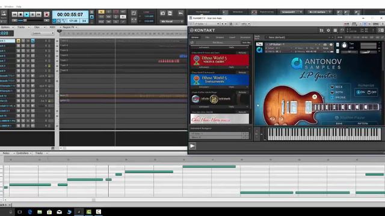Turn Humanize OFF
The height and width of the screenshot is (216, 385).
tap(372, 92)
